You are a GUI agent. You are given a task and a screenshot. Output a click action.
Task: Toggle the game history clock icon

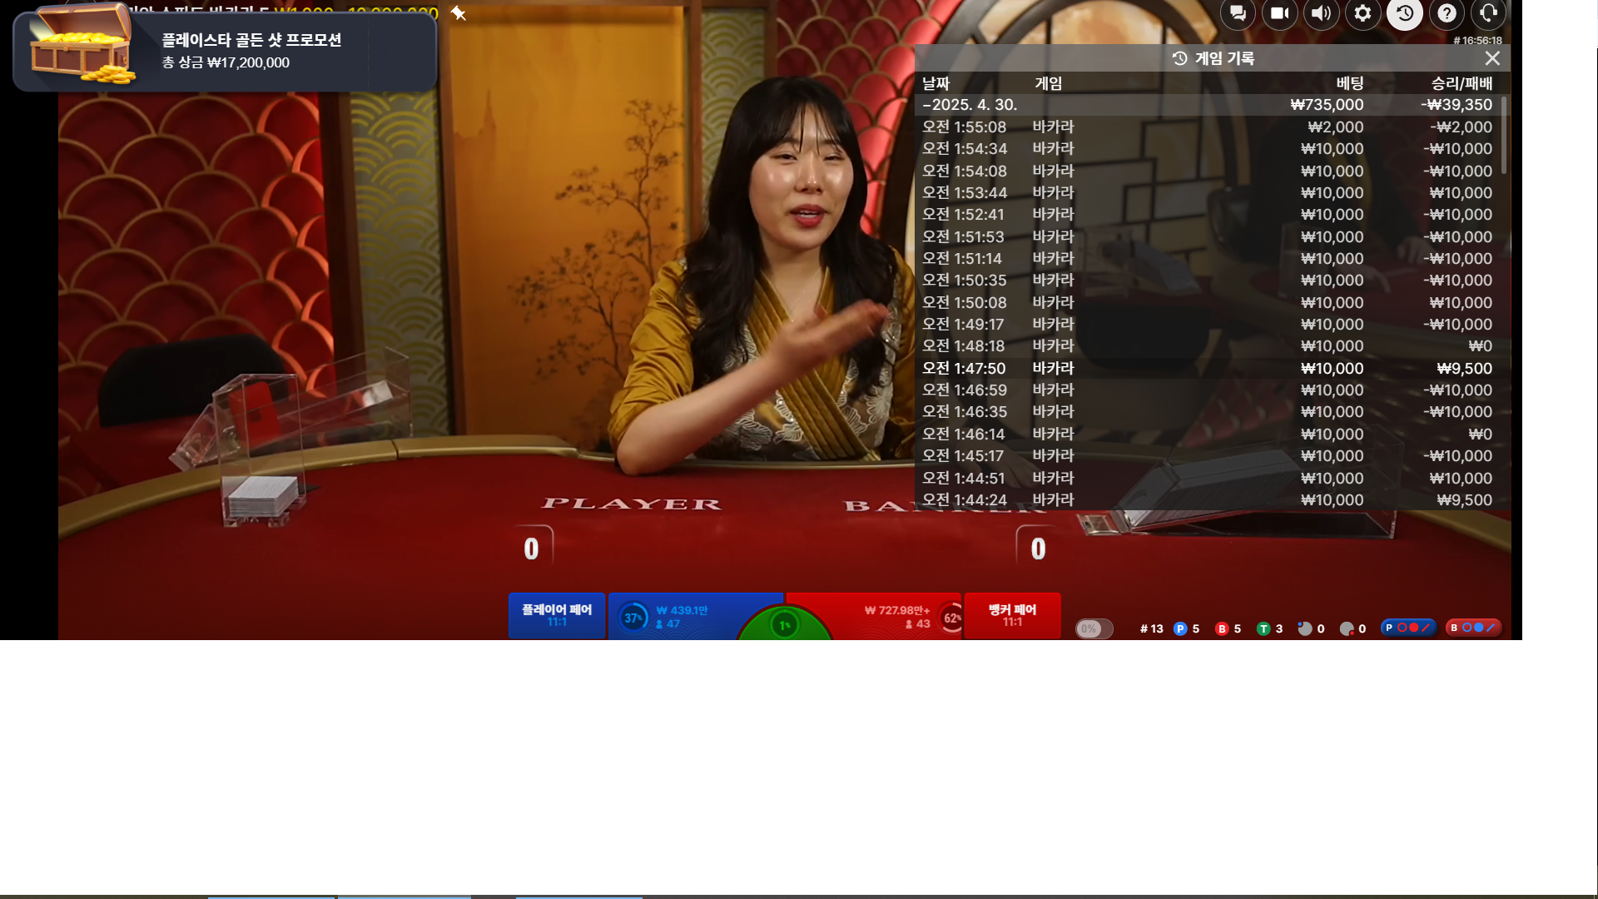pos(1405,13)
